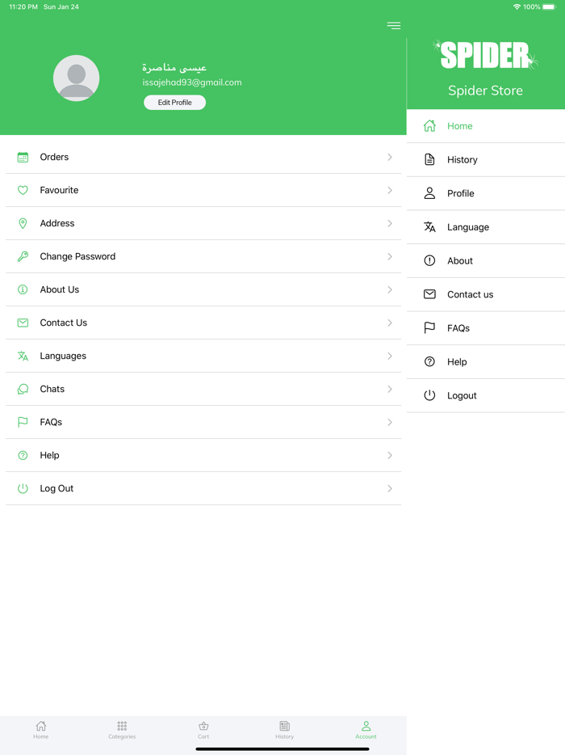Click the History document icon in side drawer
The width and height of the screenshot is (565, 755).
429,159
